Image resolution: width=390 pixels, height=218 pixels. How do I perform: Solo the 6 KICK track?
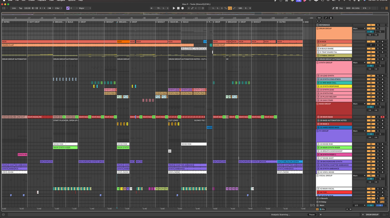point(379,41)
